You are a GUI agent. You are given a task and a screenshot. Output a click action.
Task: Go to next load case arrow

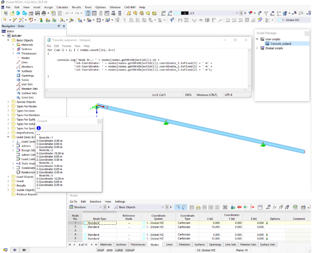tap(245, 13)
